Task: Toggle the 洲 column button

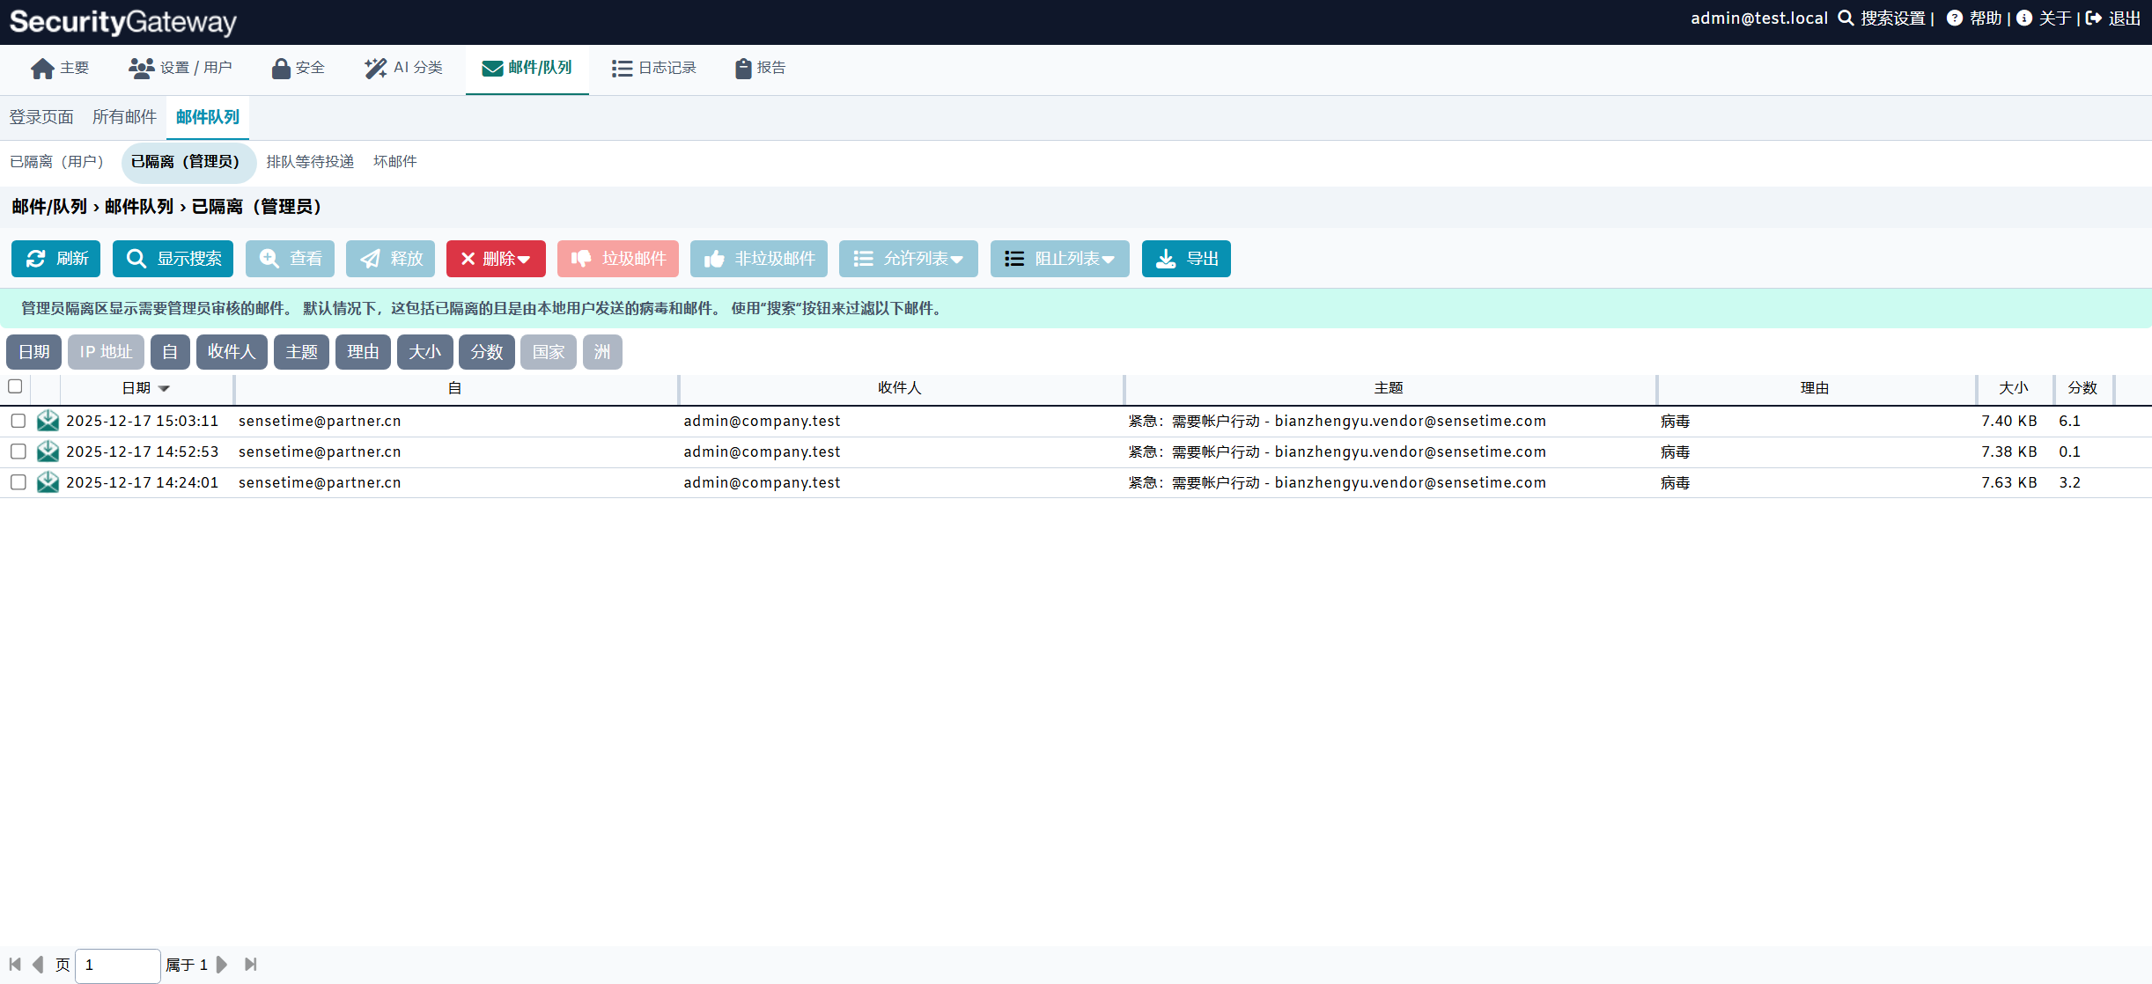Action: (602, 352)
